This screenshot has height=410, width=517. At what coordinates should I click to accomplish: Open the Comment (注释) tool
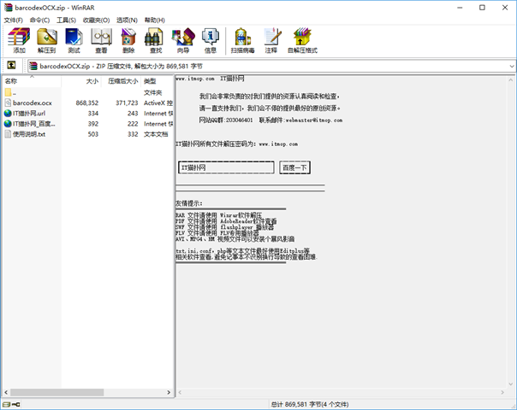click(x=271, y=40)
